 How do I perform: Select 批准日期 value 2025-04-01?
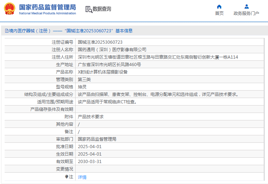(x=90, y=147)
